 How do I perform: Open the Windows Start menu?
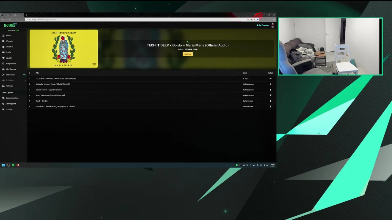pyautogui.click(x=3, y=165)
